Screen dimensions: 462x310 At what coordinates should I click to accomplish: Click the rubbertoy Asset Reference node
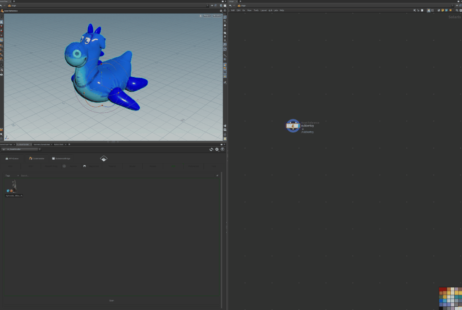tap(293, 126)
